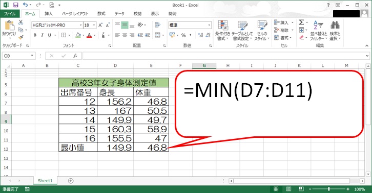This screenshot has height=193, width=372.
Task: Align cell text left
Action: click(117, 35)
